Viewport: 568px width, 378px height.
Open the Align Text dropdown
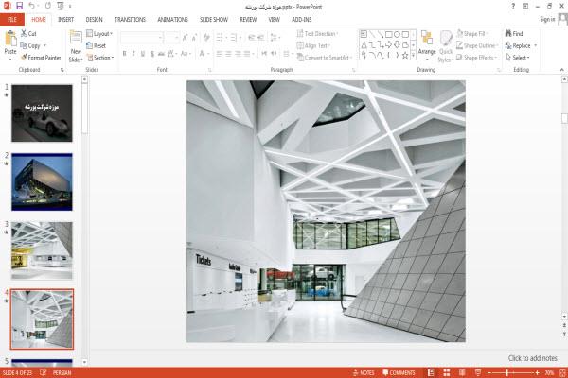(x=313, y=45)
